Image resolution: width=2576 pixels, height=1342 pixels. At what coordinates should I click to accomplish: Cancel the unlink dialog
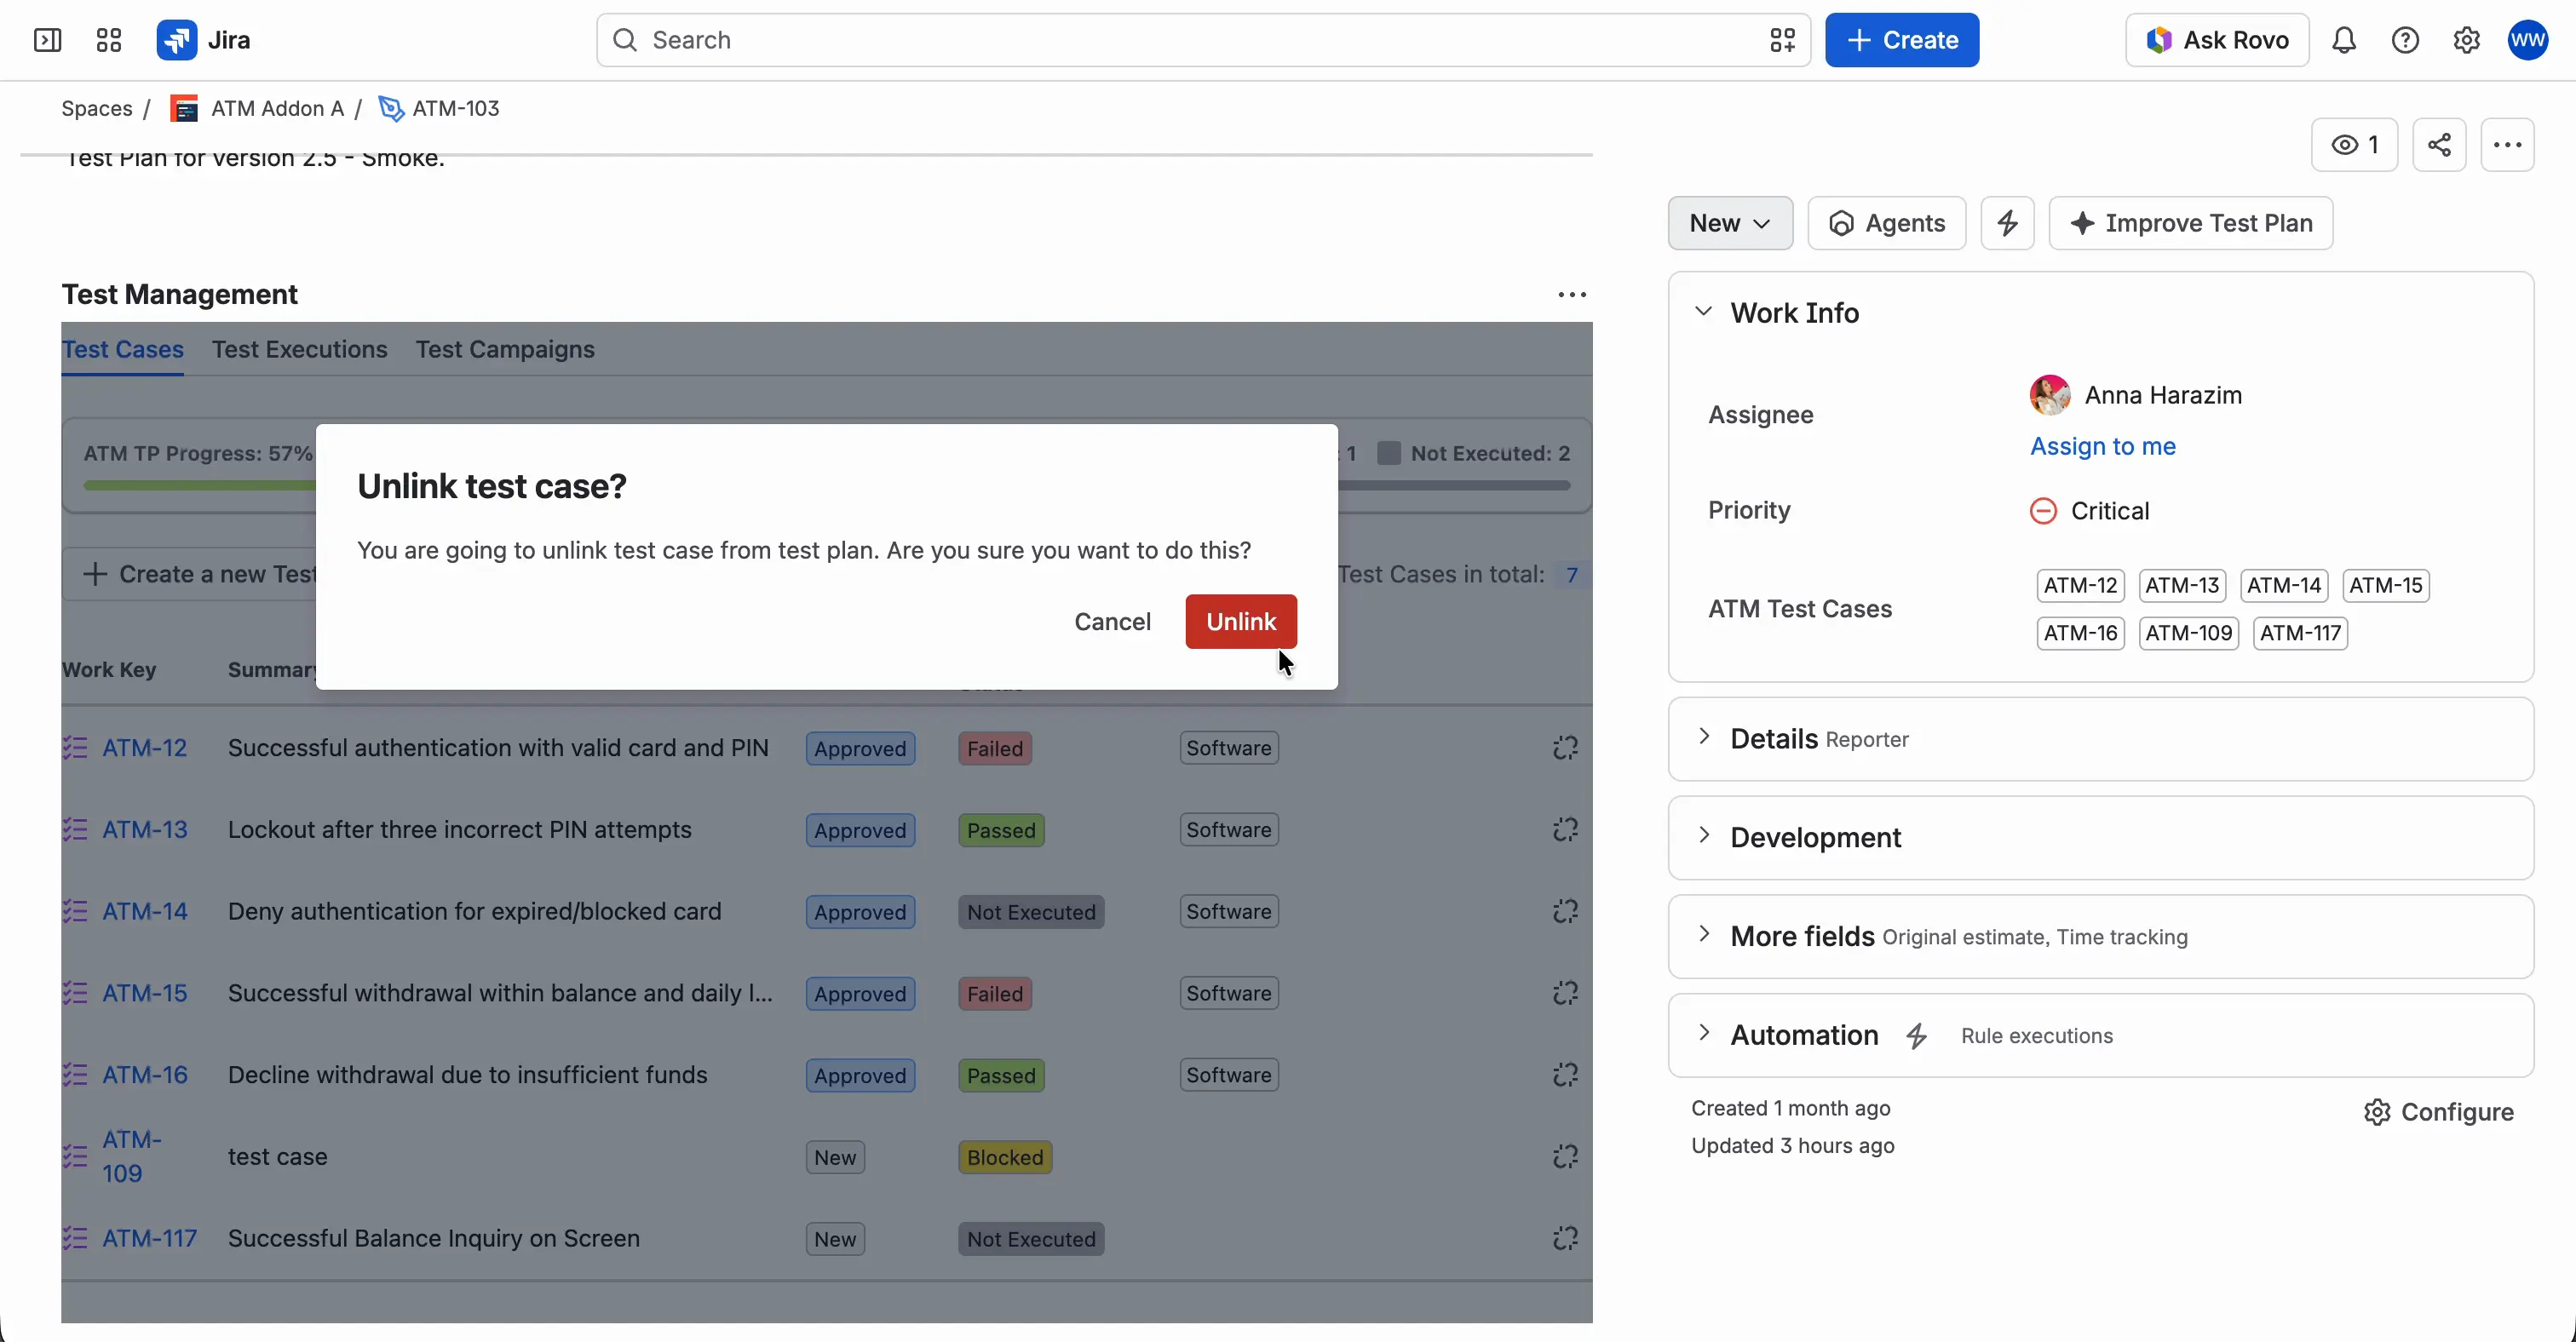pyautogui.click(x=1112, y=622)
